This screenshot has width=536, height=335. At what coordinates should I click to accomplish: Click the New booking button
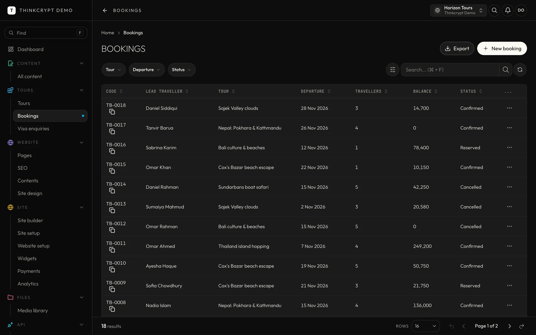502,49
